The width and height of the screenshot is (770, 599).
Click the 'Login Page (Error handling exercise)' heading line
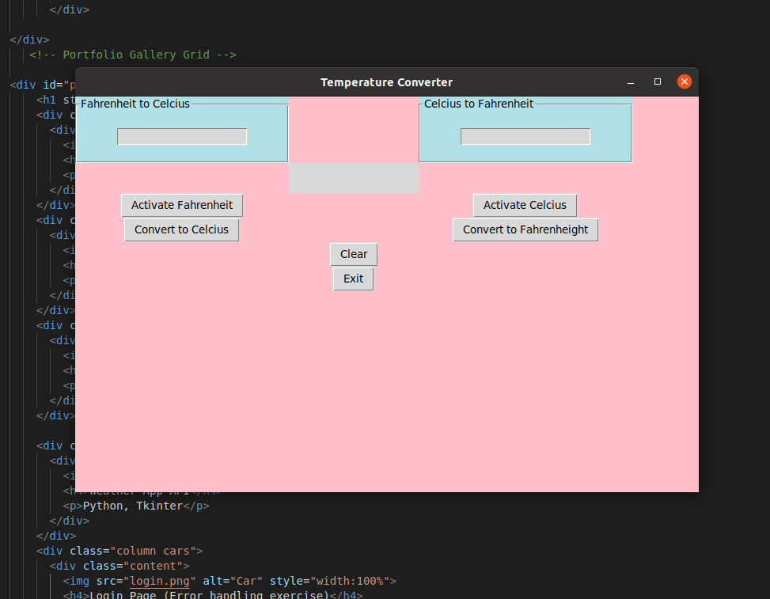point(213,594)
